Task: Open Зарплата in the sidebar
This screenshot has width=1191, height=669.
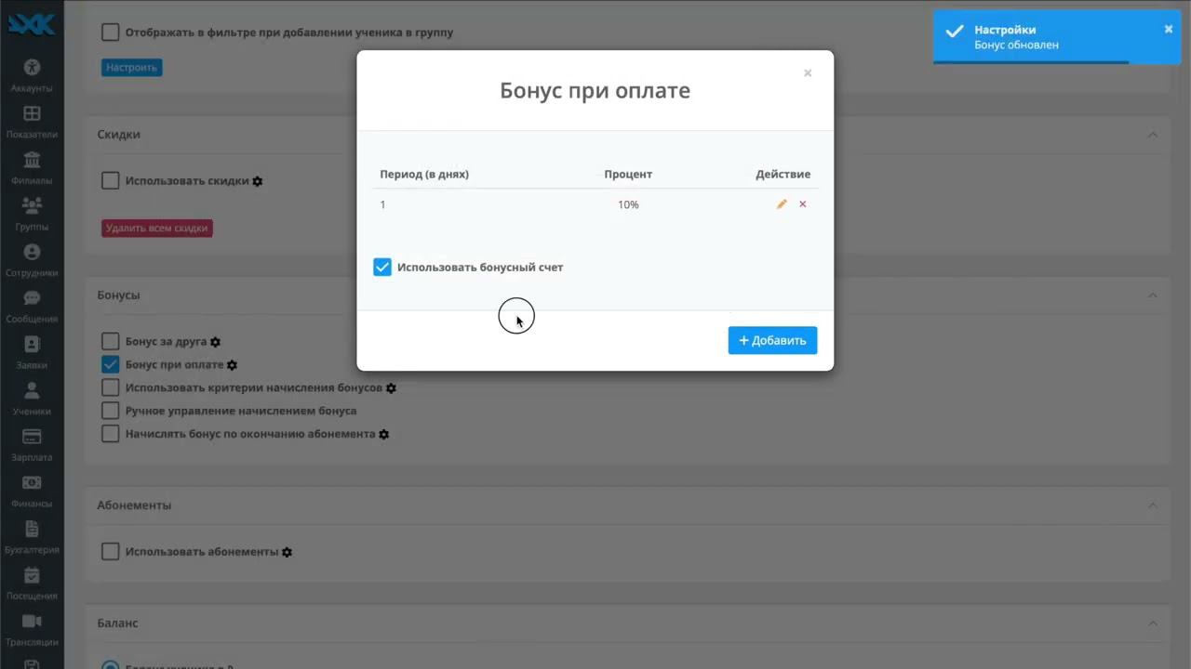Action: pos(32,444)
